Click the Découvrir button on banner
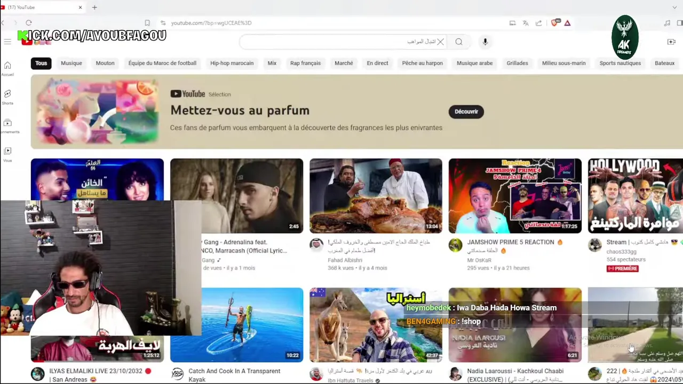The image size is (683, 384). [x=466, y=111]
